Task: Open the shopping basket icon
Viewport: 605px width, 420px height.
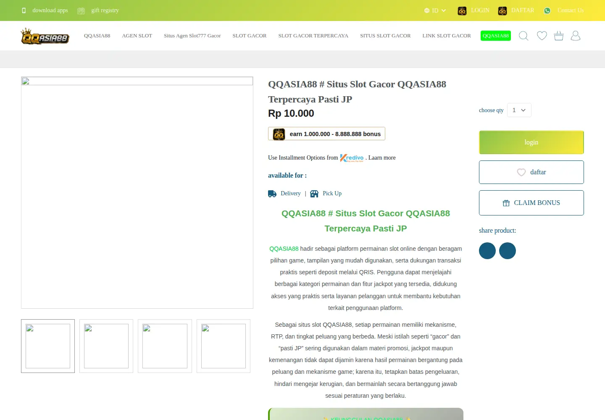Action: click(x=559, y=36)
